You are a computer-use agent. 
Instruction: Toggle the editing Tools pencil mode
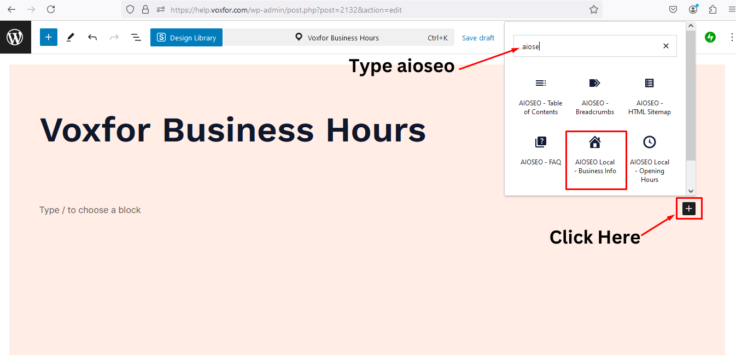70,37
